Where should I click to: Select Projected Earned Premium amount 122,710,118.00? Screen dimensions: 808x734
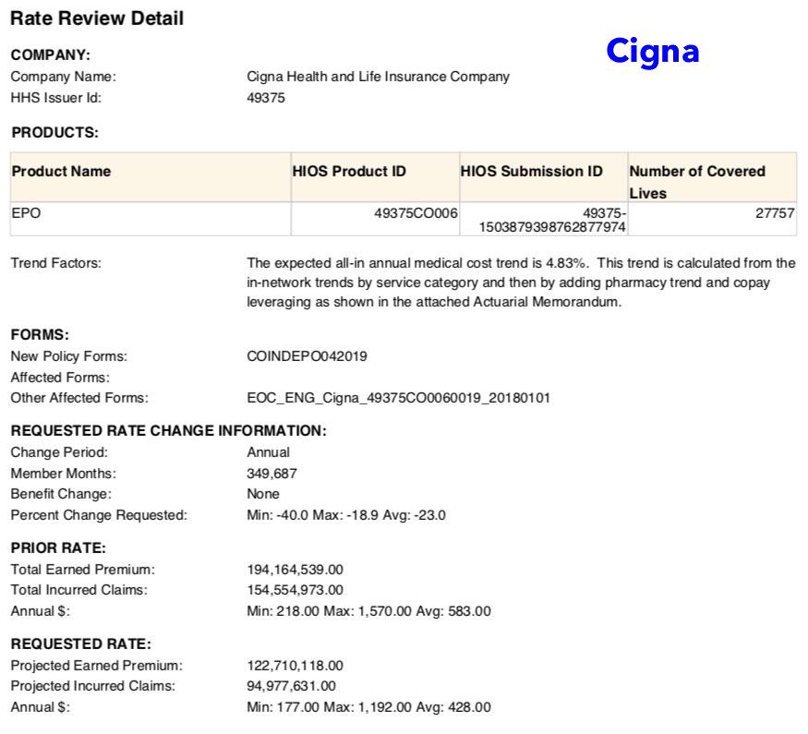tap(295, 666)
